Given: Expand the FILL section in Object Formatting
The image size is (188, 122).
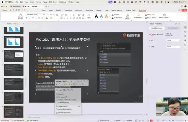Looking at the screenshot, I should [152, 40].
